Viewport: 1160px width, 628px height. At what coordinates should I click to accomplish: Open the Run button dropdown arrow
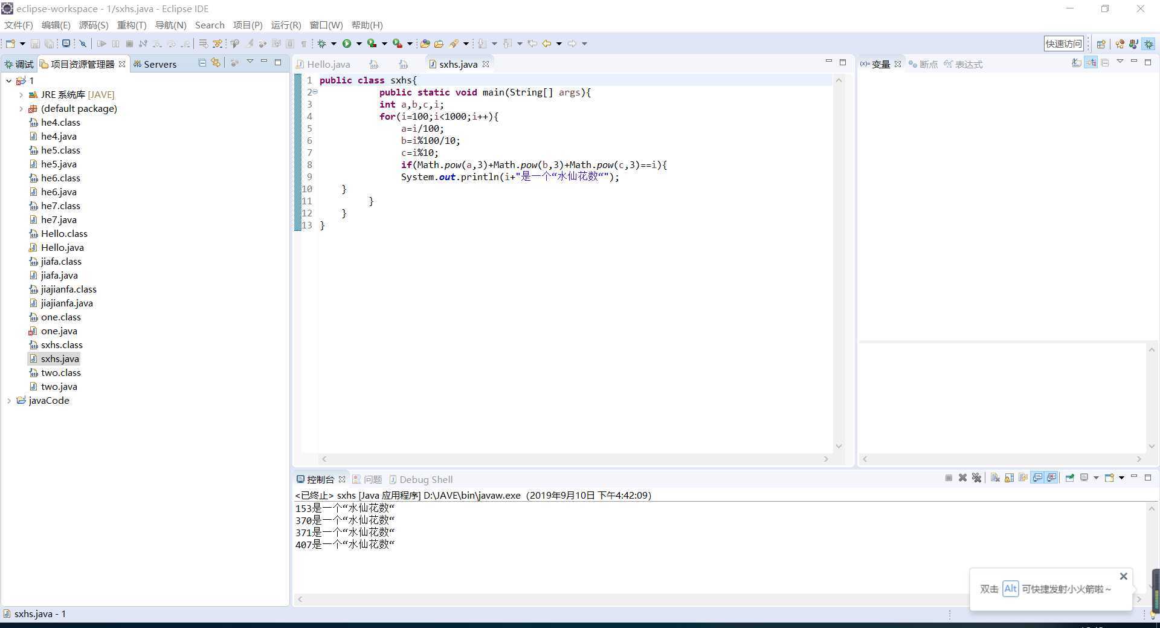(359, 44)
